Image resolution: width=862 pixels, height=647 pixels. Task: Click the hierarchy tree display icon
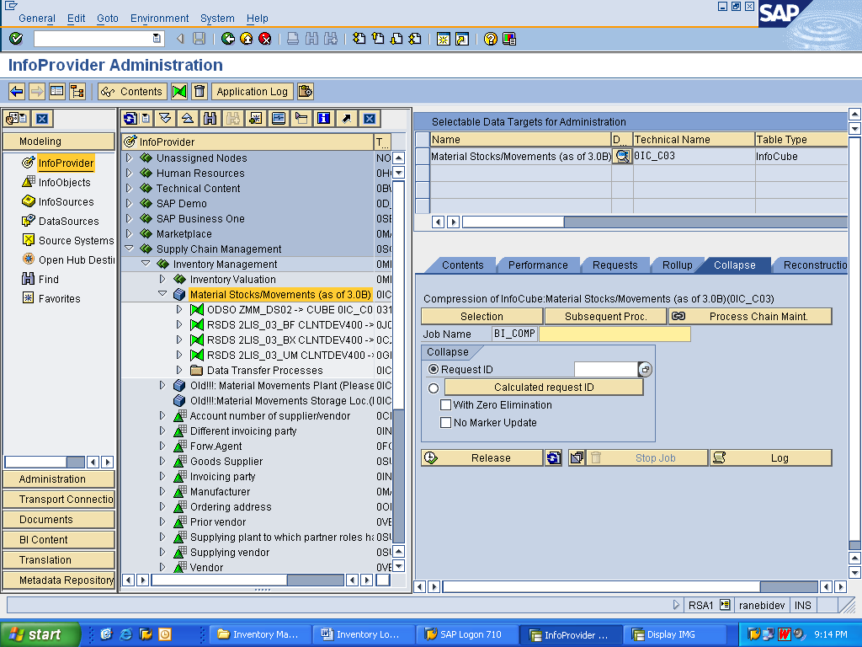77,91
